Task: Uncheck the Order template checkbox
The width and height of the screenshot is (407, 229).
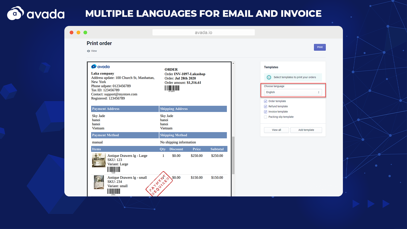Action: point(266,101)
